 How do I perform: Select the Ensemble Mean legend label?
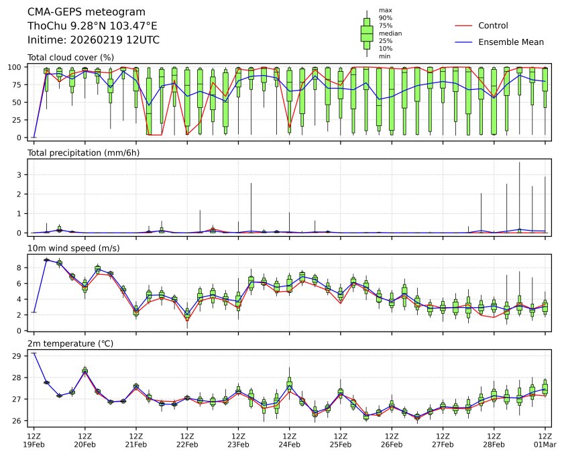(510, 42)
